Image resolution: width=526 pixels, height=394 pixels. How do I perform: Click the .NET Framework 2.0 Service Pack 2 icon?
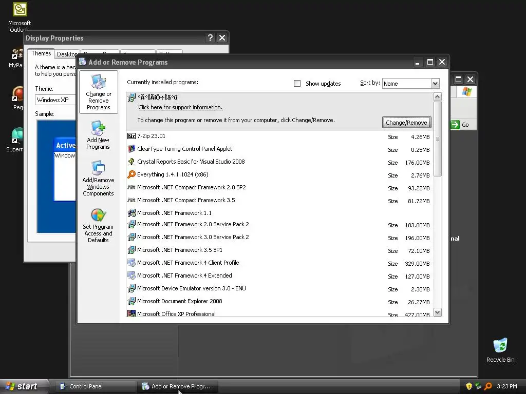[x=131, y=224]
